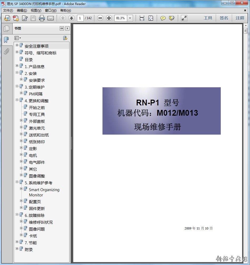Zoom out with the minus button
This screenshot has height=265, width=250.
coord(100,18)
